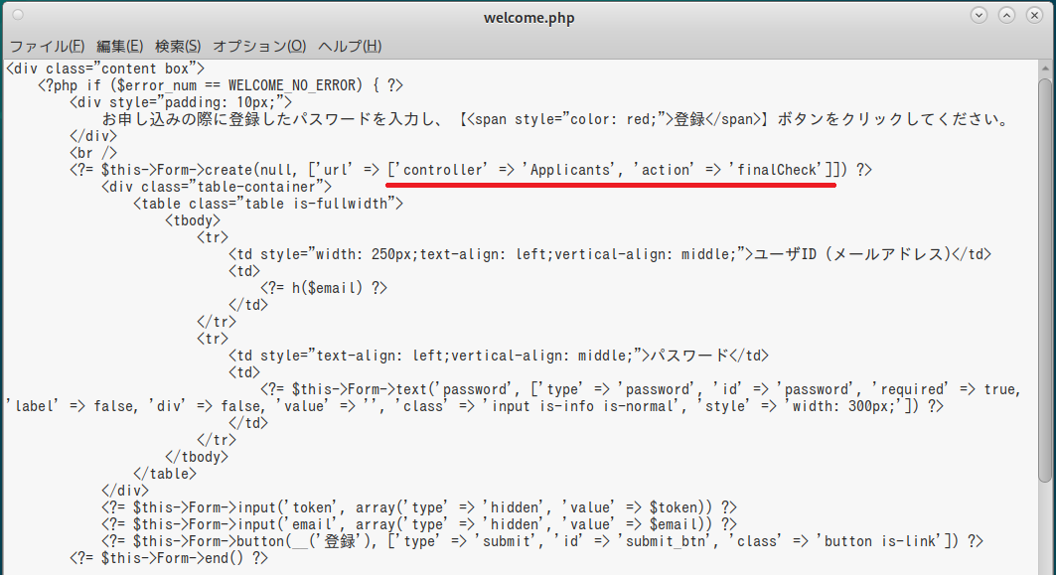Viewport: 1056px width, 575px height.
Task: Click the window menu circle icon in title bar
Action: [x=18, y=15]
